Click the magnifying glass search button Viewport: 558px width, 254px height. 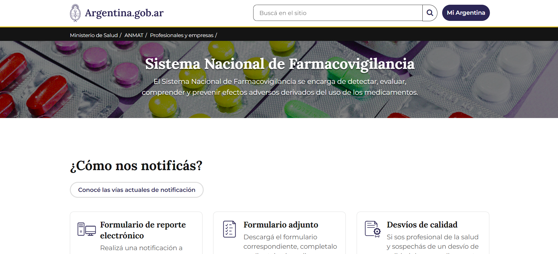[x=430, y=13]
